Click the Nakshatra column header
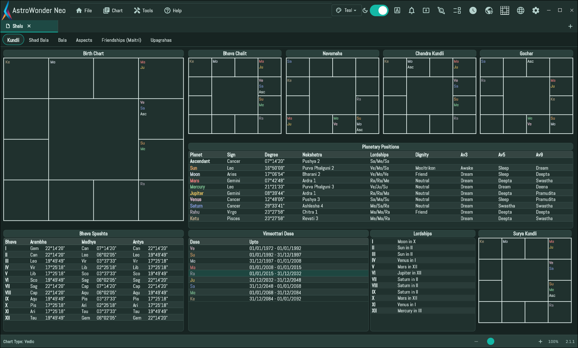Image resolution: width=578 pixels, height=348 pixels. coord(312,155)
